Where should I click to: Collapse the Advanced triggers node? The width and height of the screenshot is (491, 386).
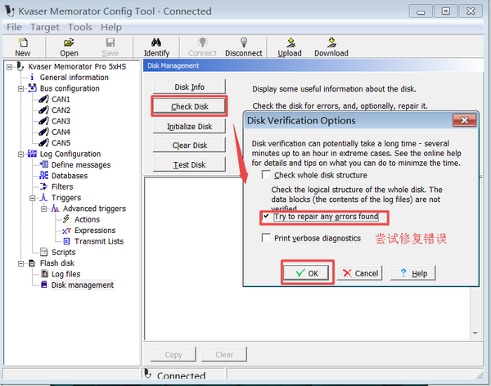coord(44,209)
